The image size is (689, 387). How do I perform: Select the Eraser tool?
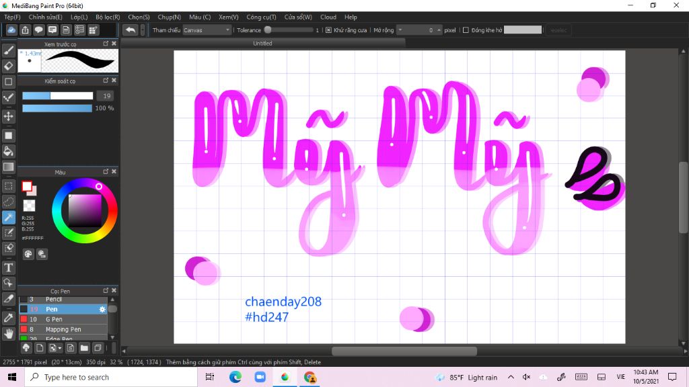[8, 66]
